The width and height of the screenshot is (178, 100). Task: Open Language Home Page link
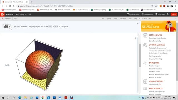156,59
